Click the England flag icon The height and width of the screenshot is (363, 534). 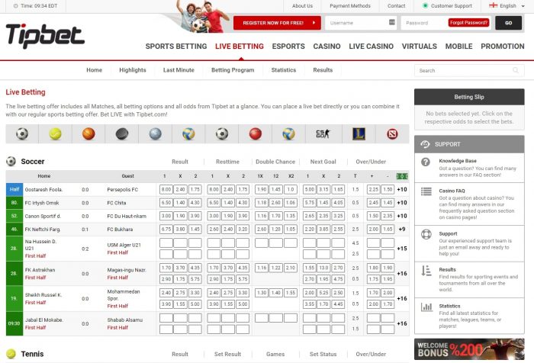(x=493, y=5)
